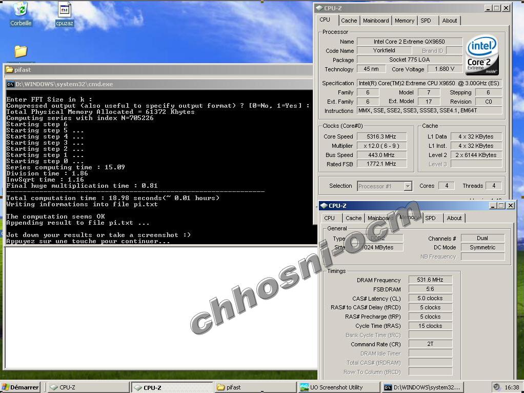Click the Cores count field
Image resolution: width=524 pixels, height=393 pixels.
[446, 186]
